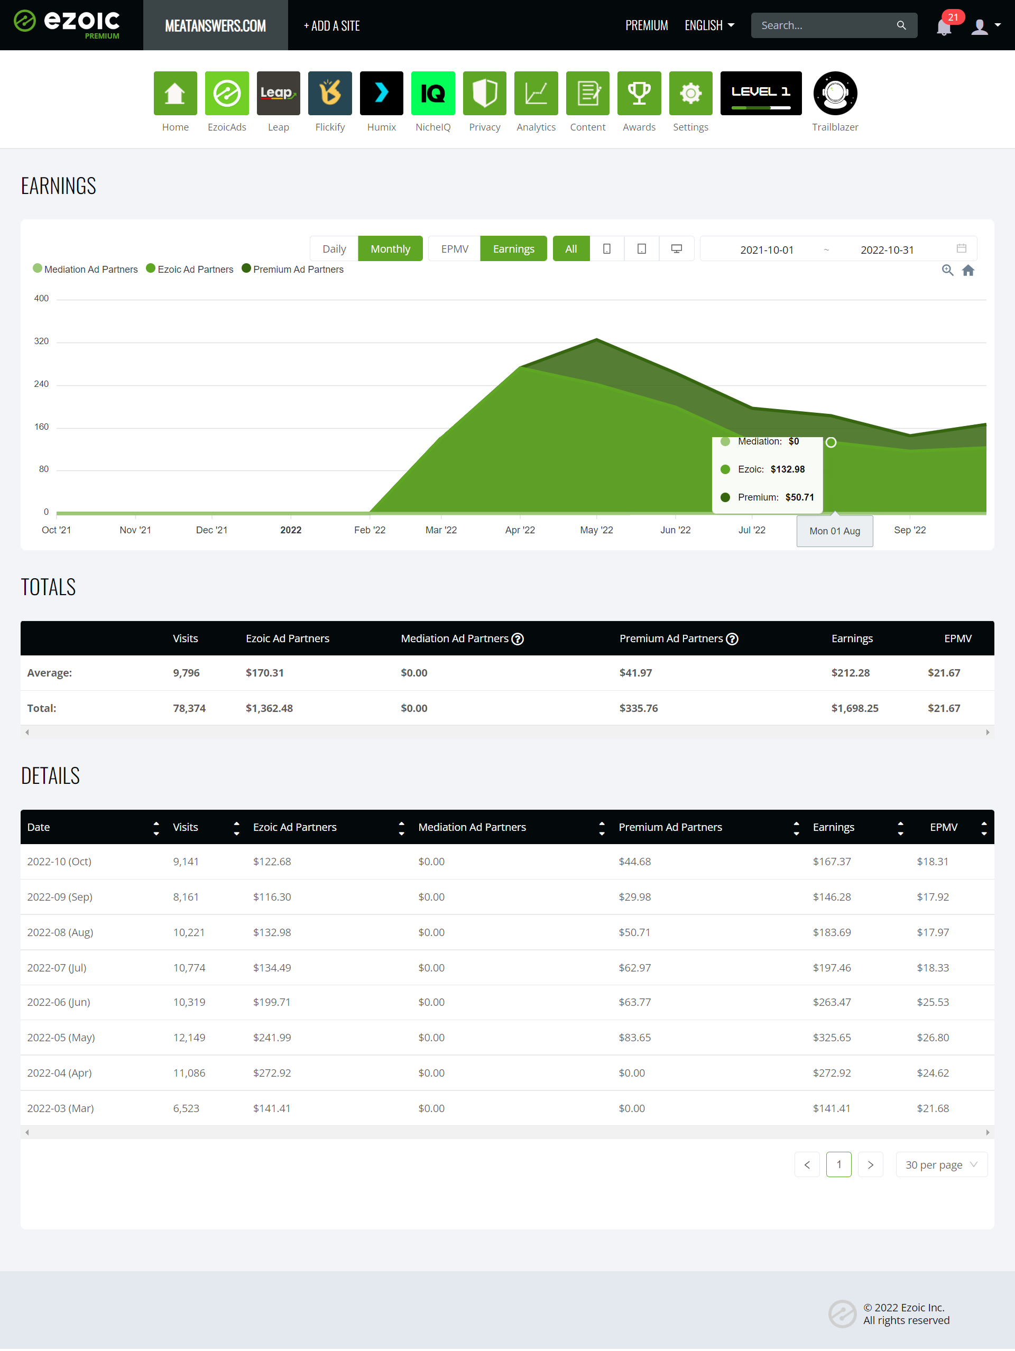Image resolution: width=1015 pixels, height=1351 pixels.
Task: Click the Add a Site link
Action: pyautogui.click(x=331, y=26)
